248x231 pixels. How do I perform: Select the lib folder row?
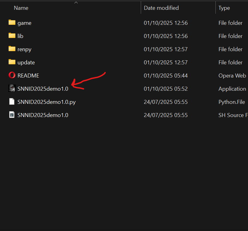pyautogui.click(x=20, y=36)
